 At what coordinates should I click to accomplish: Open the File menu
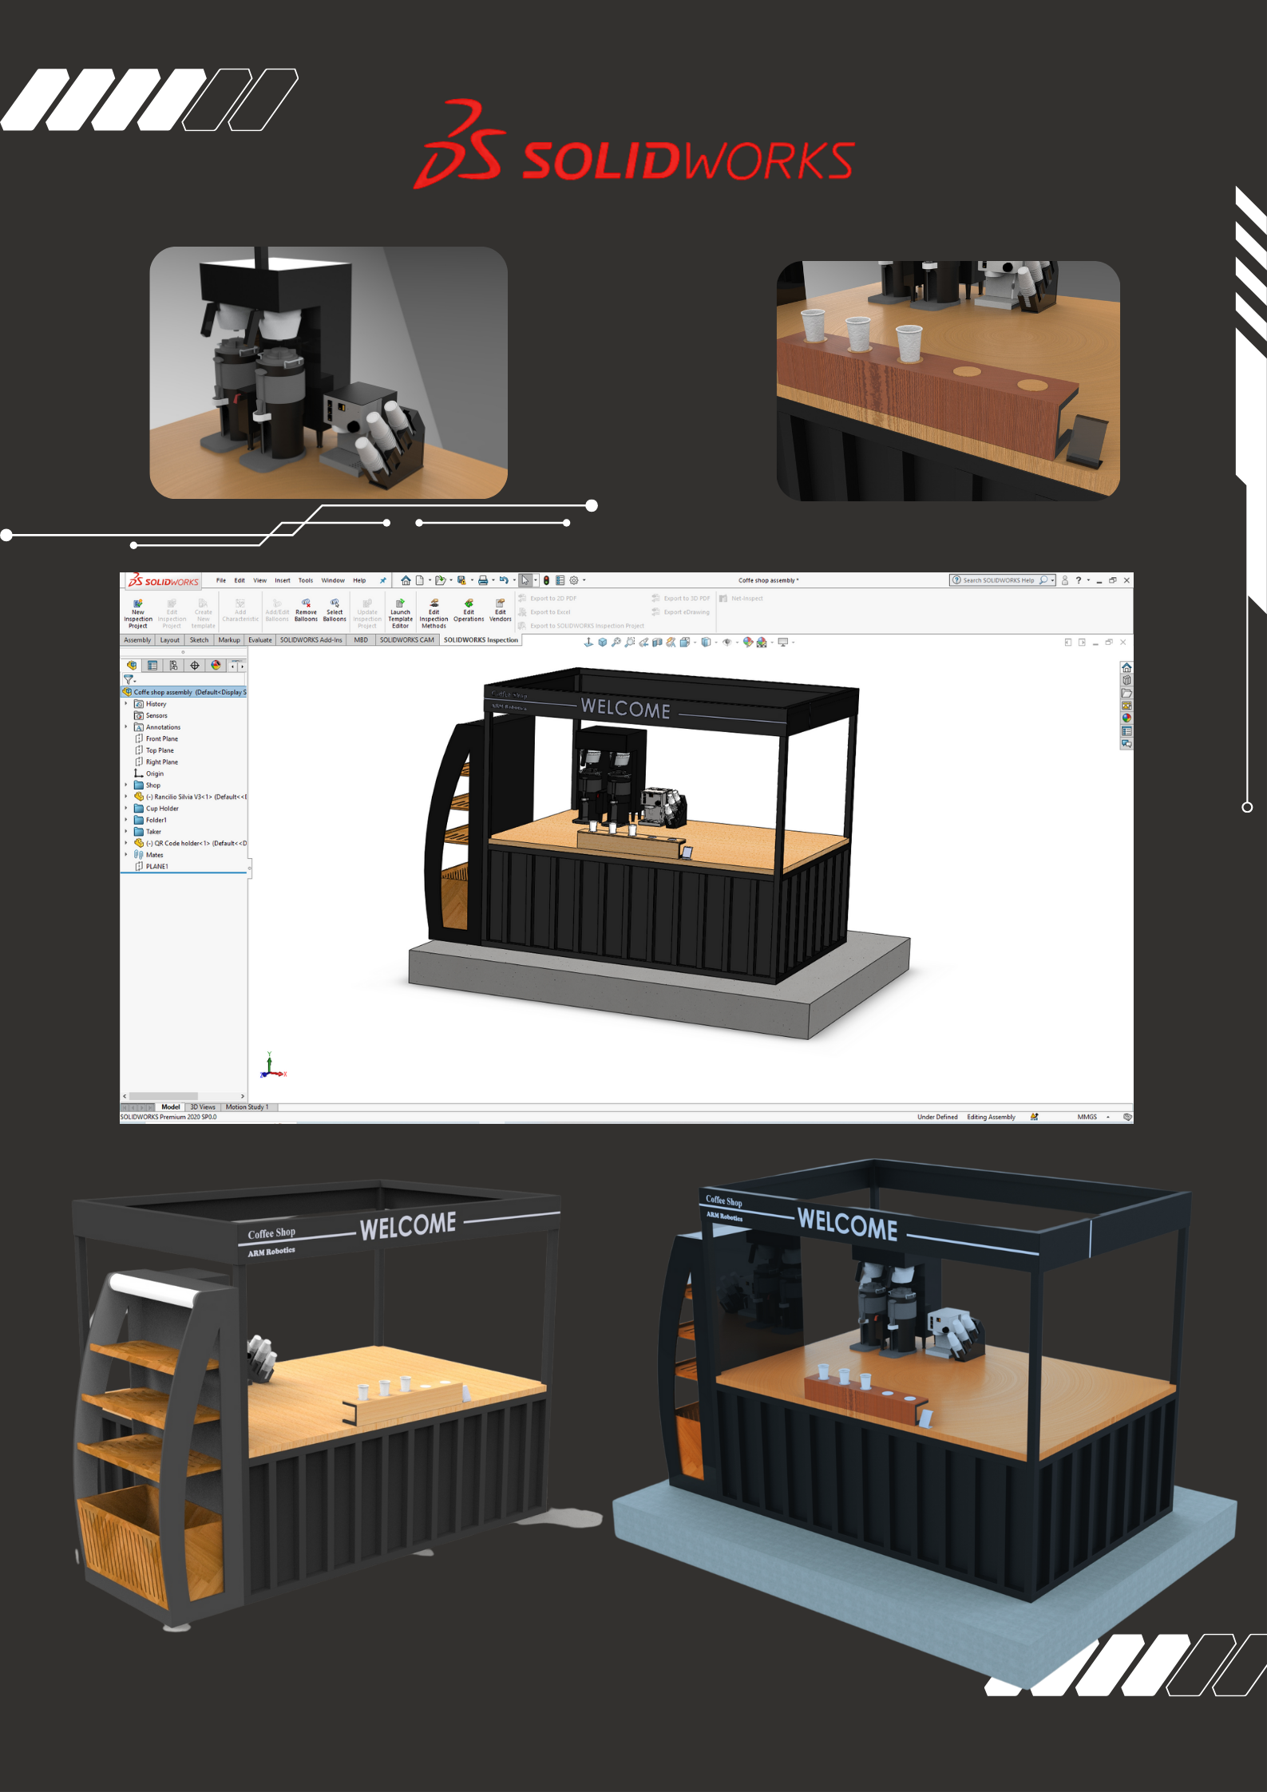tap(221, 580)
